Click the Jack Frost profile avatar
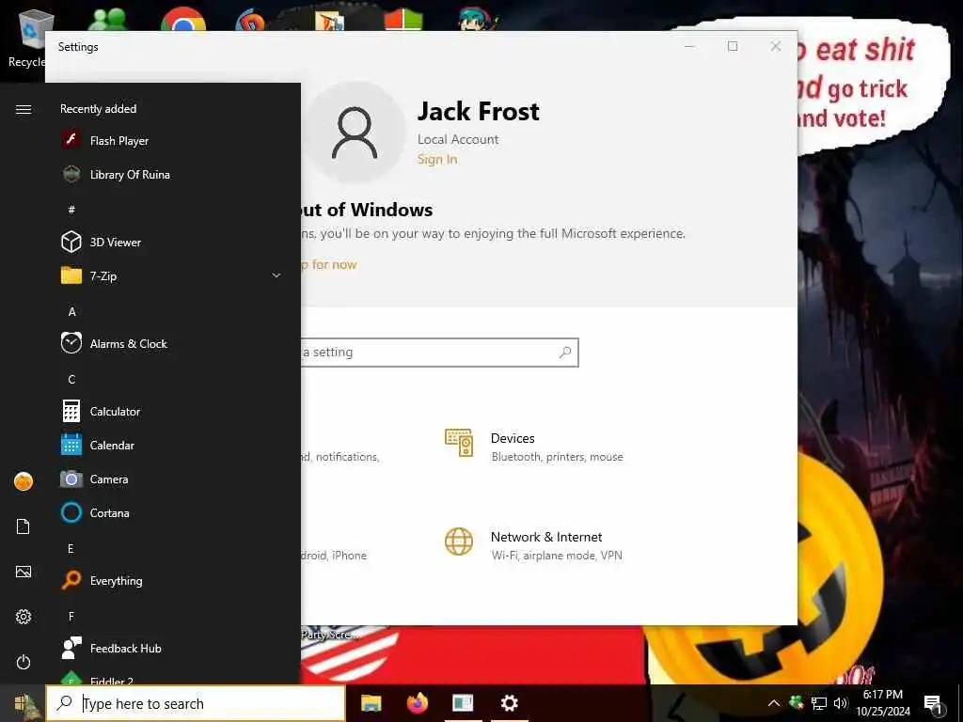Screen dimensions: 963x722 tap(355, 133)
